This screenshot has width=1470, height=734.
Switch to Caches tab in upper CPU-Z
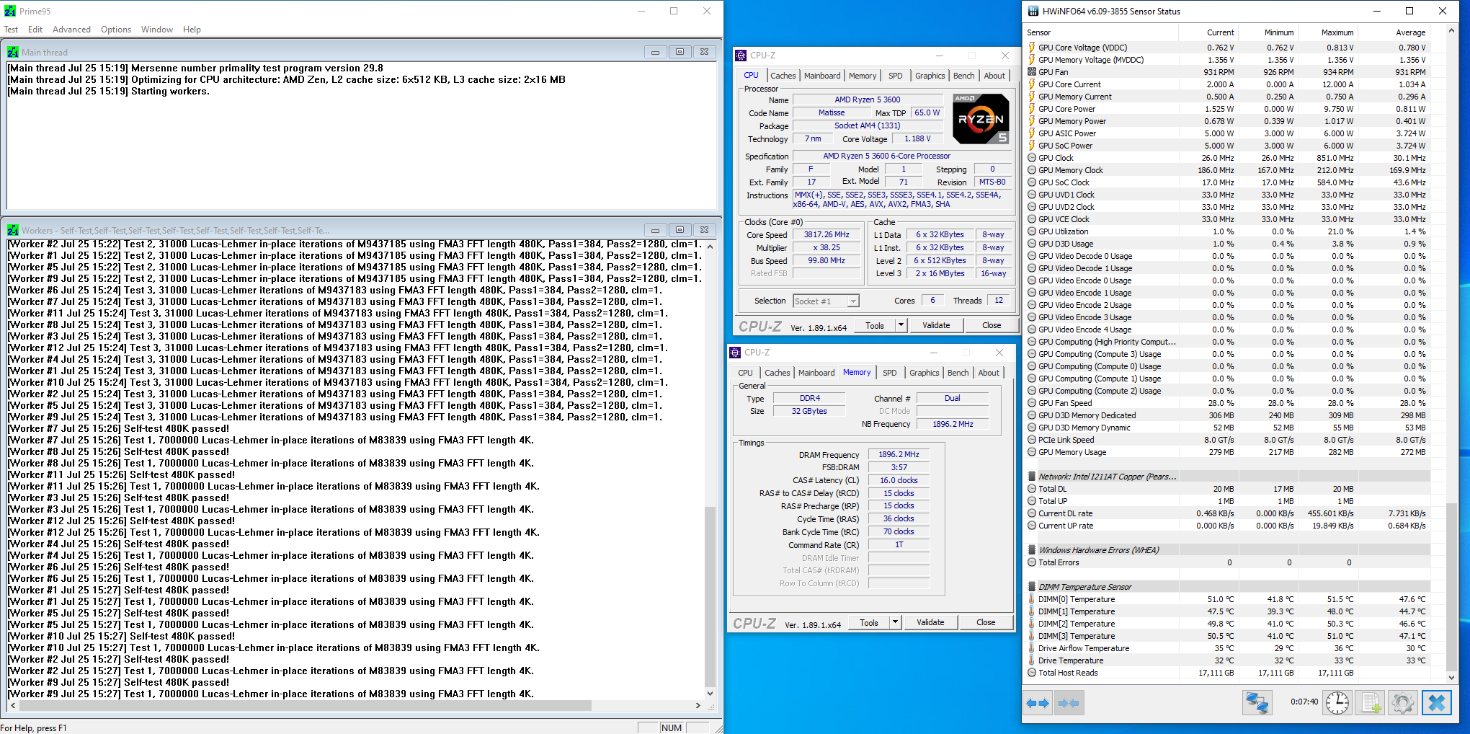click(783, 76)
